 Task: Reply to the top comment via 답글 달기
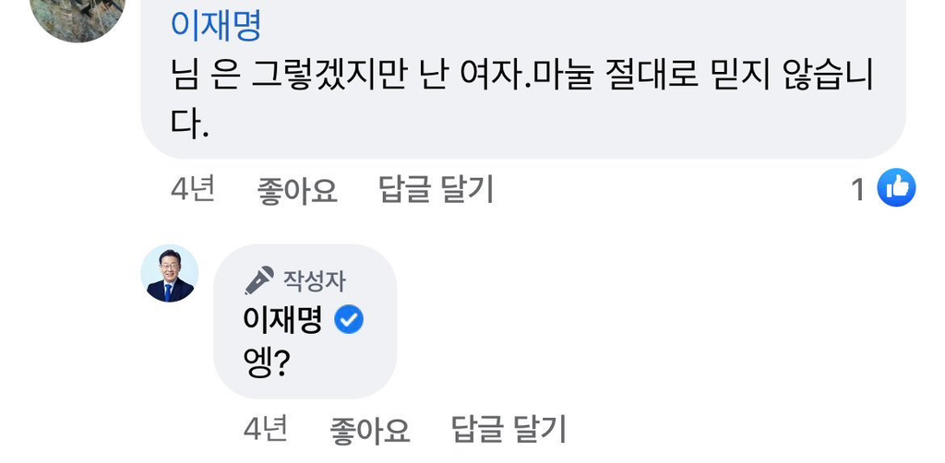(x=437, y=190)
